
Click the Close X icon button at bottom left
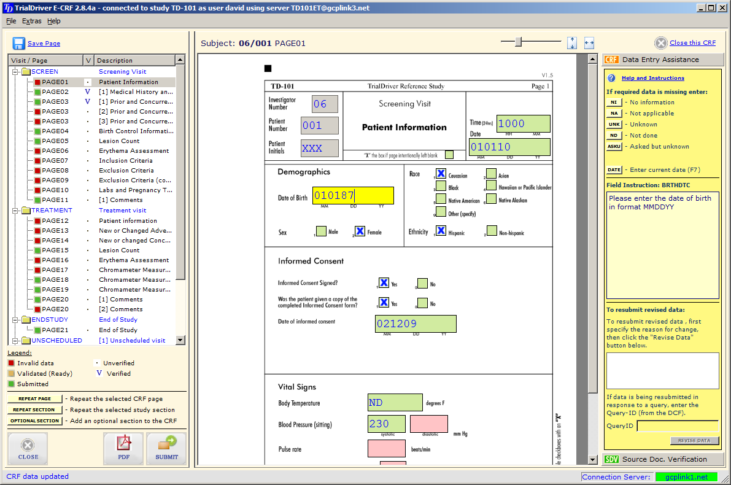point(28,448)
